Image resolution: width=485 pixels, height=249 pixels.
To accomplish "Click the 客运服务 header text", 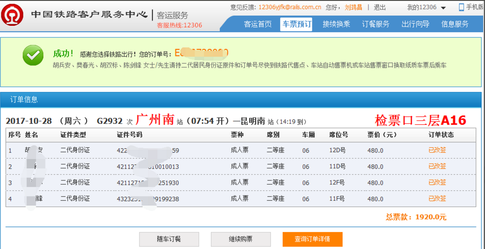I will coord(172,15).
